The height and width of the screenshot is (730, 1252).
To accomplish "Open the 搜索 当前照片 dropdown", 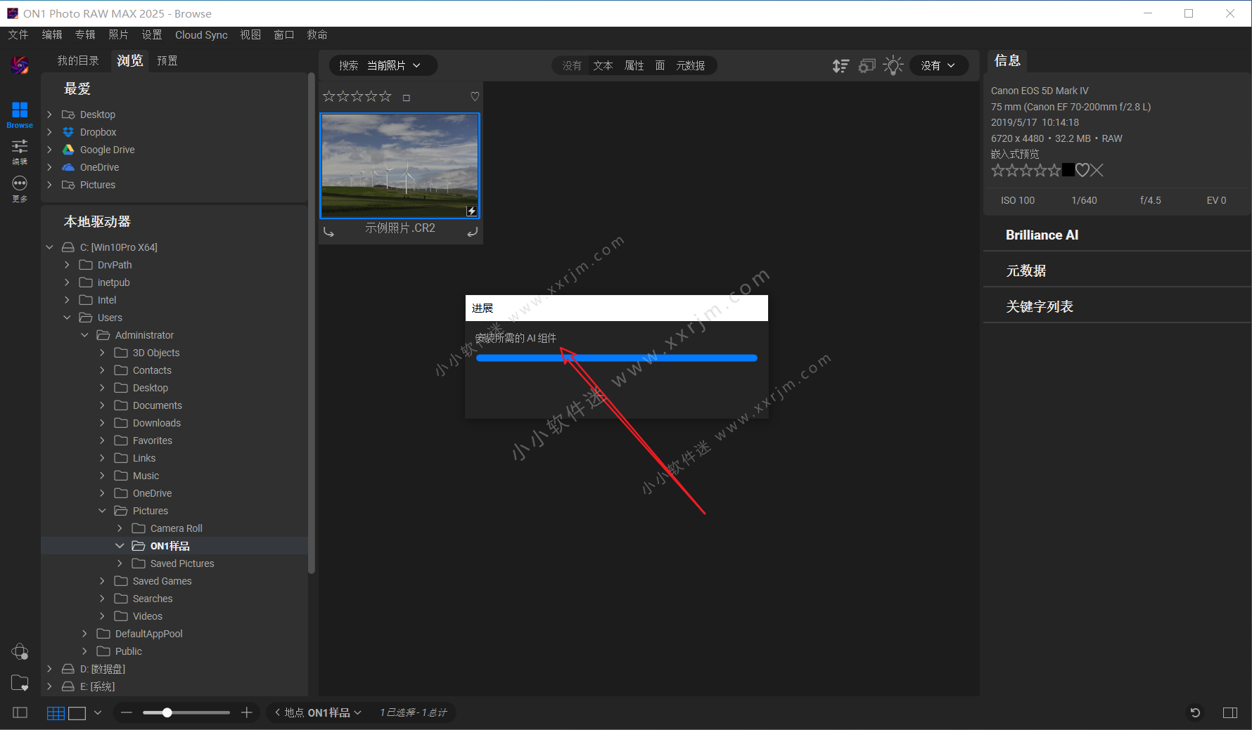I will (x=383, y=65).
